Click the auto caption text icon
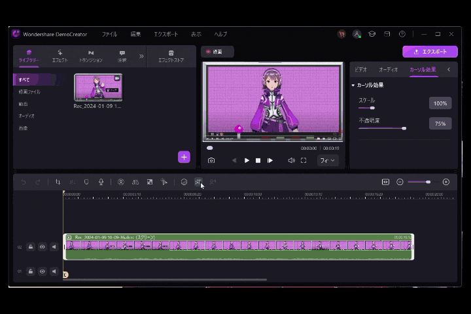This screenshot has height=314, width=471. tap(198, 182)
